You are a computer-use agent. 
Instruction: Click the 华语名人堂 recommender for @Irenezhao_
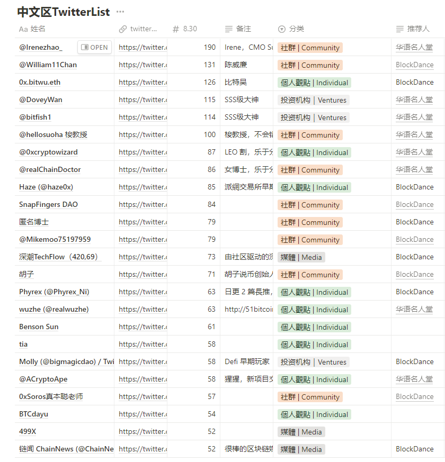coord(414,48)
